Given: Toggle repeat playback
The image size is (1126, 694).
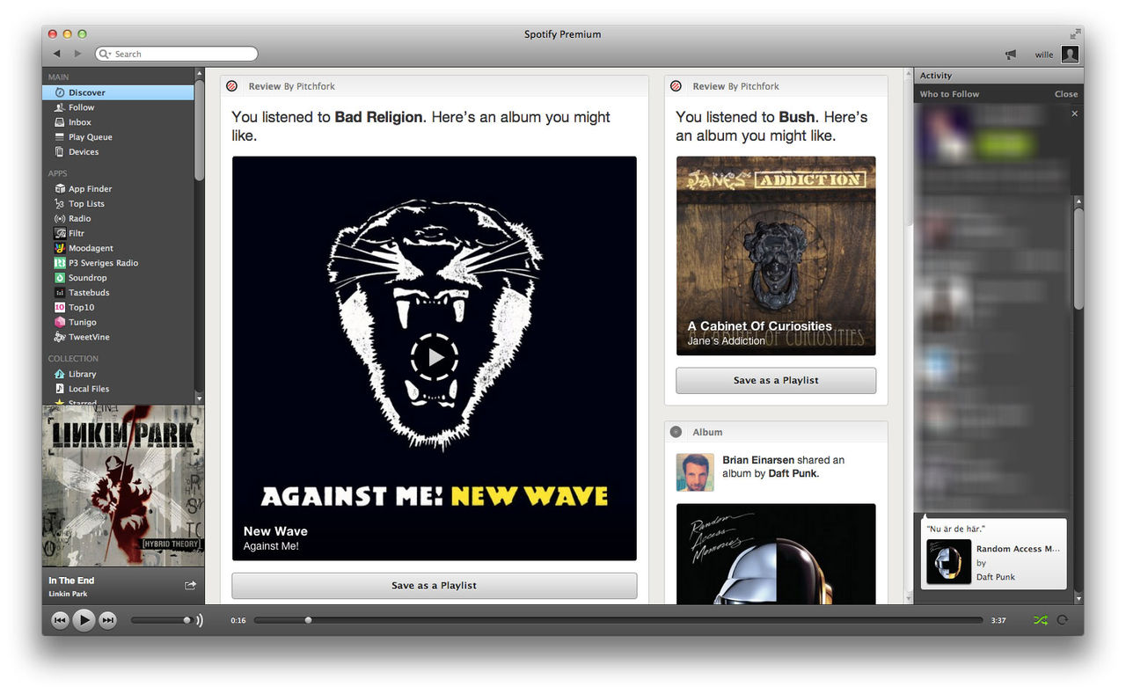Looking at the screenshot, I should point(1063,620).
